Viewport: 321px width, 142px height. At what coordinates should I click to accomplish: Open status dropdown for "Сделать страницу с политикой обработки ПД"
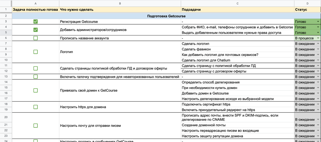point(318,66)
